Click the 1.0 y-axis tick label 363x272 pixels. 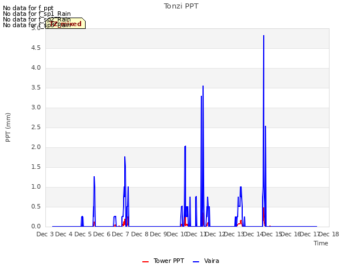(36, 186)
